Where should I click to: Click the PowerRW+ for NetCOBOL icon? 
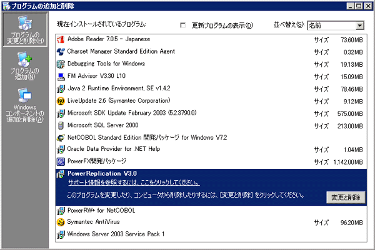coord(61,211)
